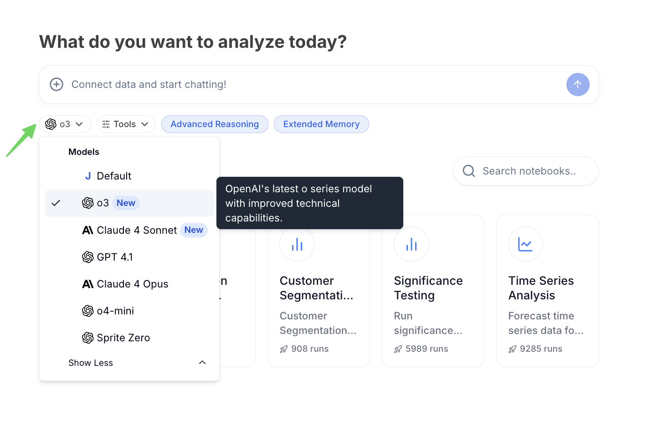Open the Tools dropdown

tap(126, 124)
